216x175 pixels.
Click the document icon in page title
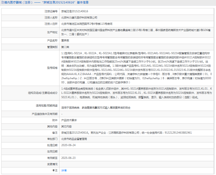(x=3, y=3)
